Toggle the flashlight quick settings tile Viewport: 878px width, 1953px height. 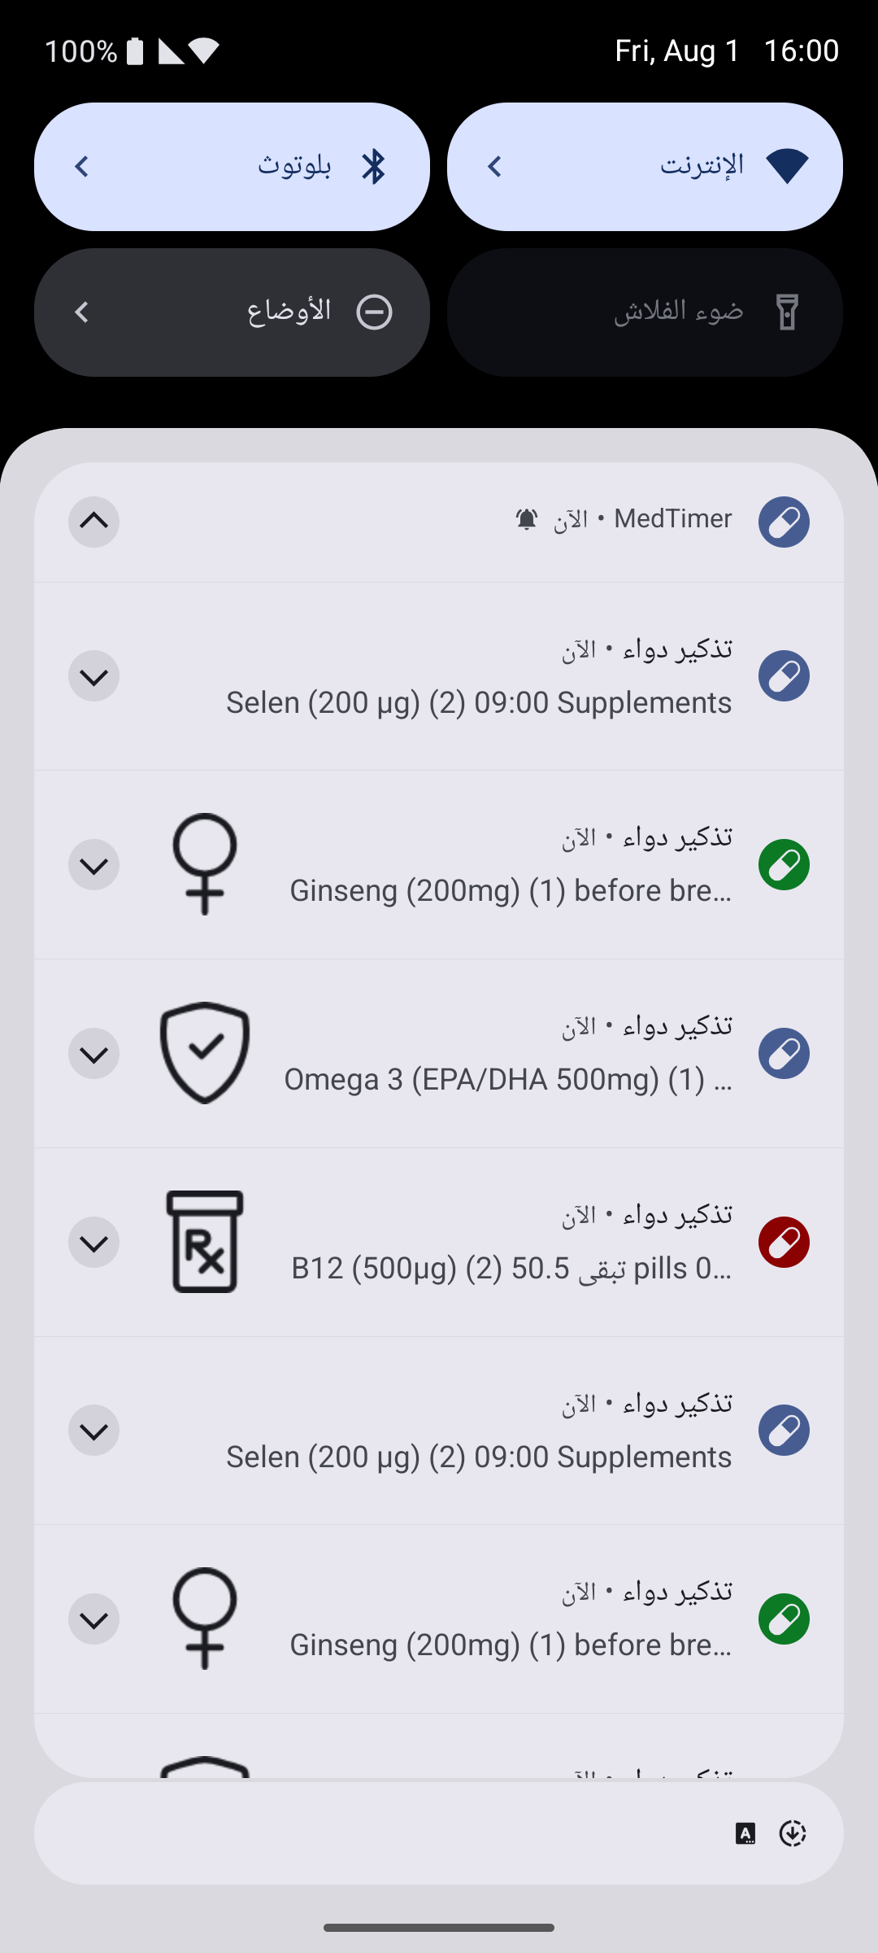coord(645,312)
